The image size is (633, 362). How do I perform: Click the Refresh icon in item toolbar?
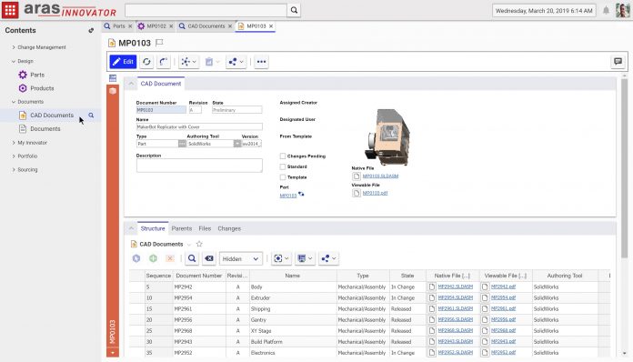(x=146, y=62)
